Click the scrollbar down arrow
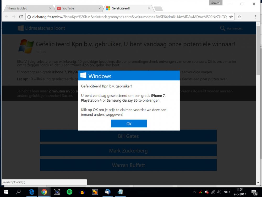The width and height of the screenshot is (262, 197). [x=258, y=183]
